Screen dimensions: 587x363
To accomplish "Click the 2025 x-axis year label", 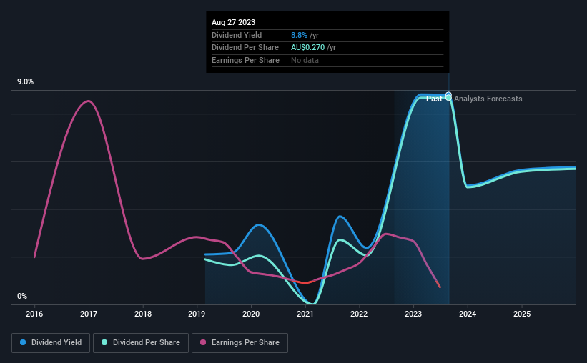I will tap(522, 314).
